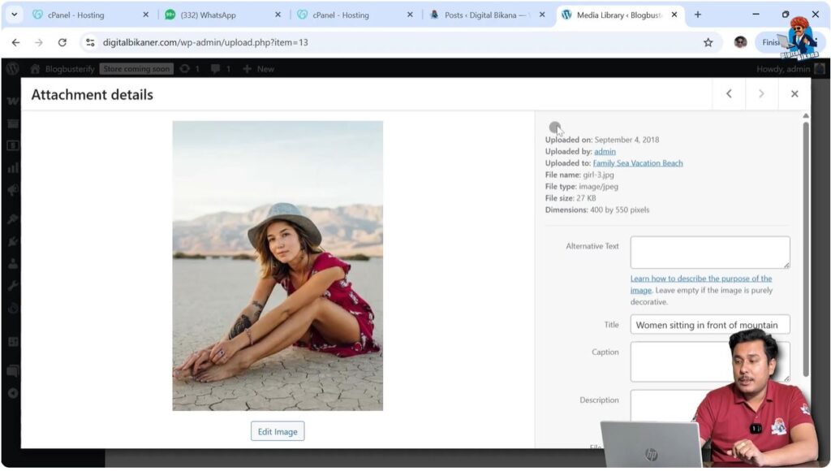Open the tab search dropdown arrow
The height and width of the screenshot is (471, 831).
click(x=14, y=15)
